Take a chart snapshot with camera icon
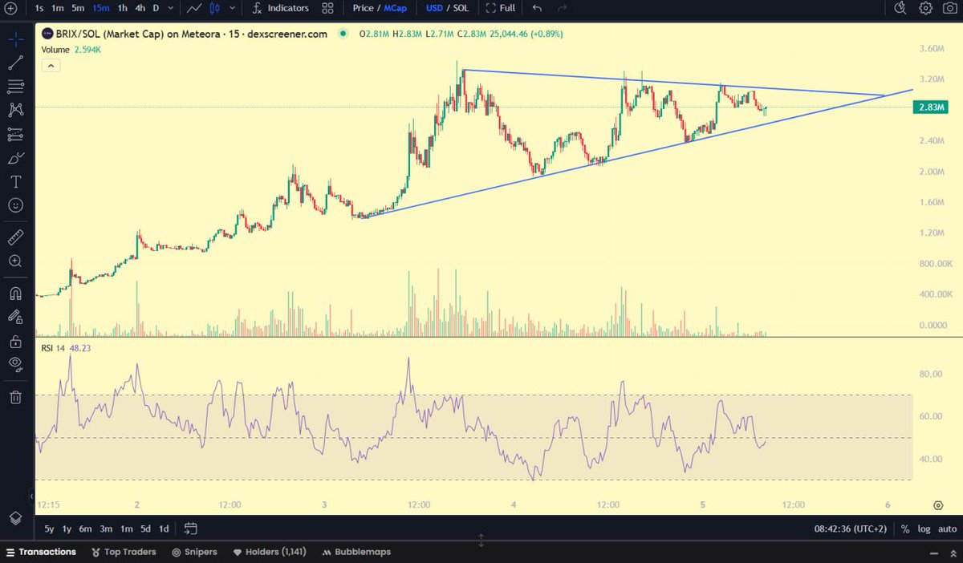 [949, 8]
